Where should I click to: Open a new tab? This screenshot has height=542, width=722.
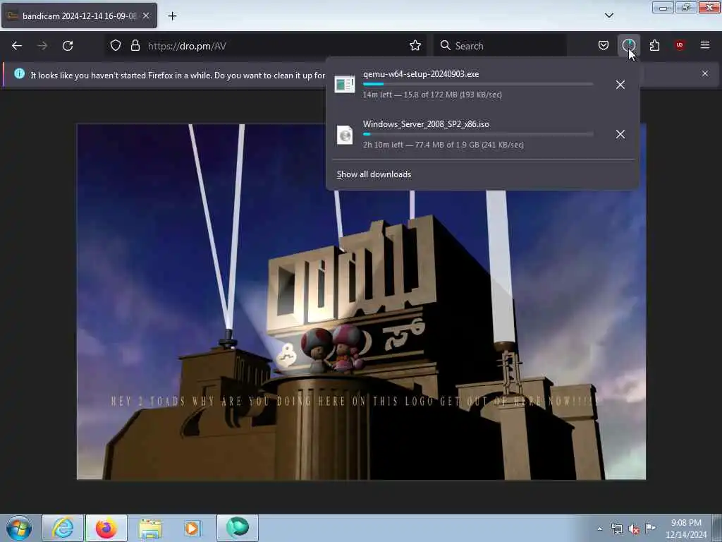[x=172, y=16]
